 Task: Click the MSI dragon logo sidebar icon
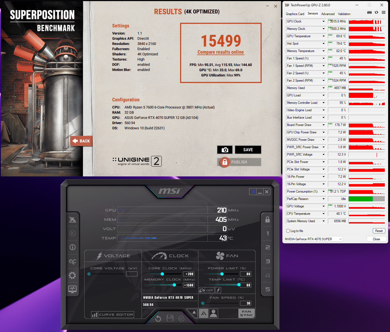(73, 219)
